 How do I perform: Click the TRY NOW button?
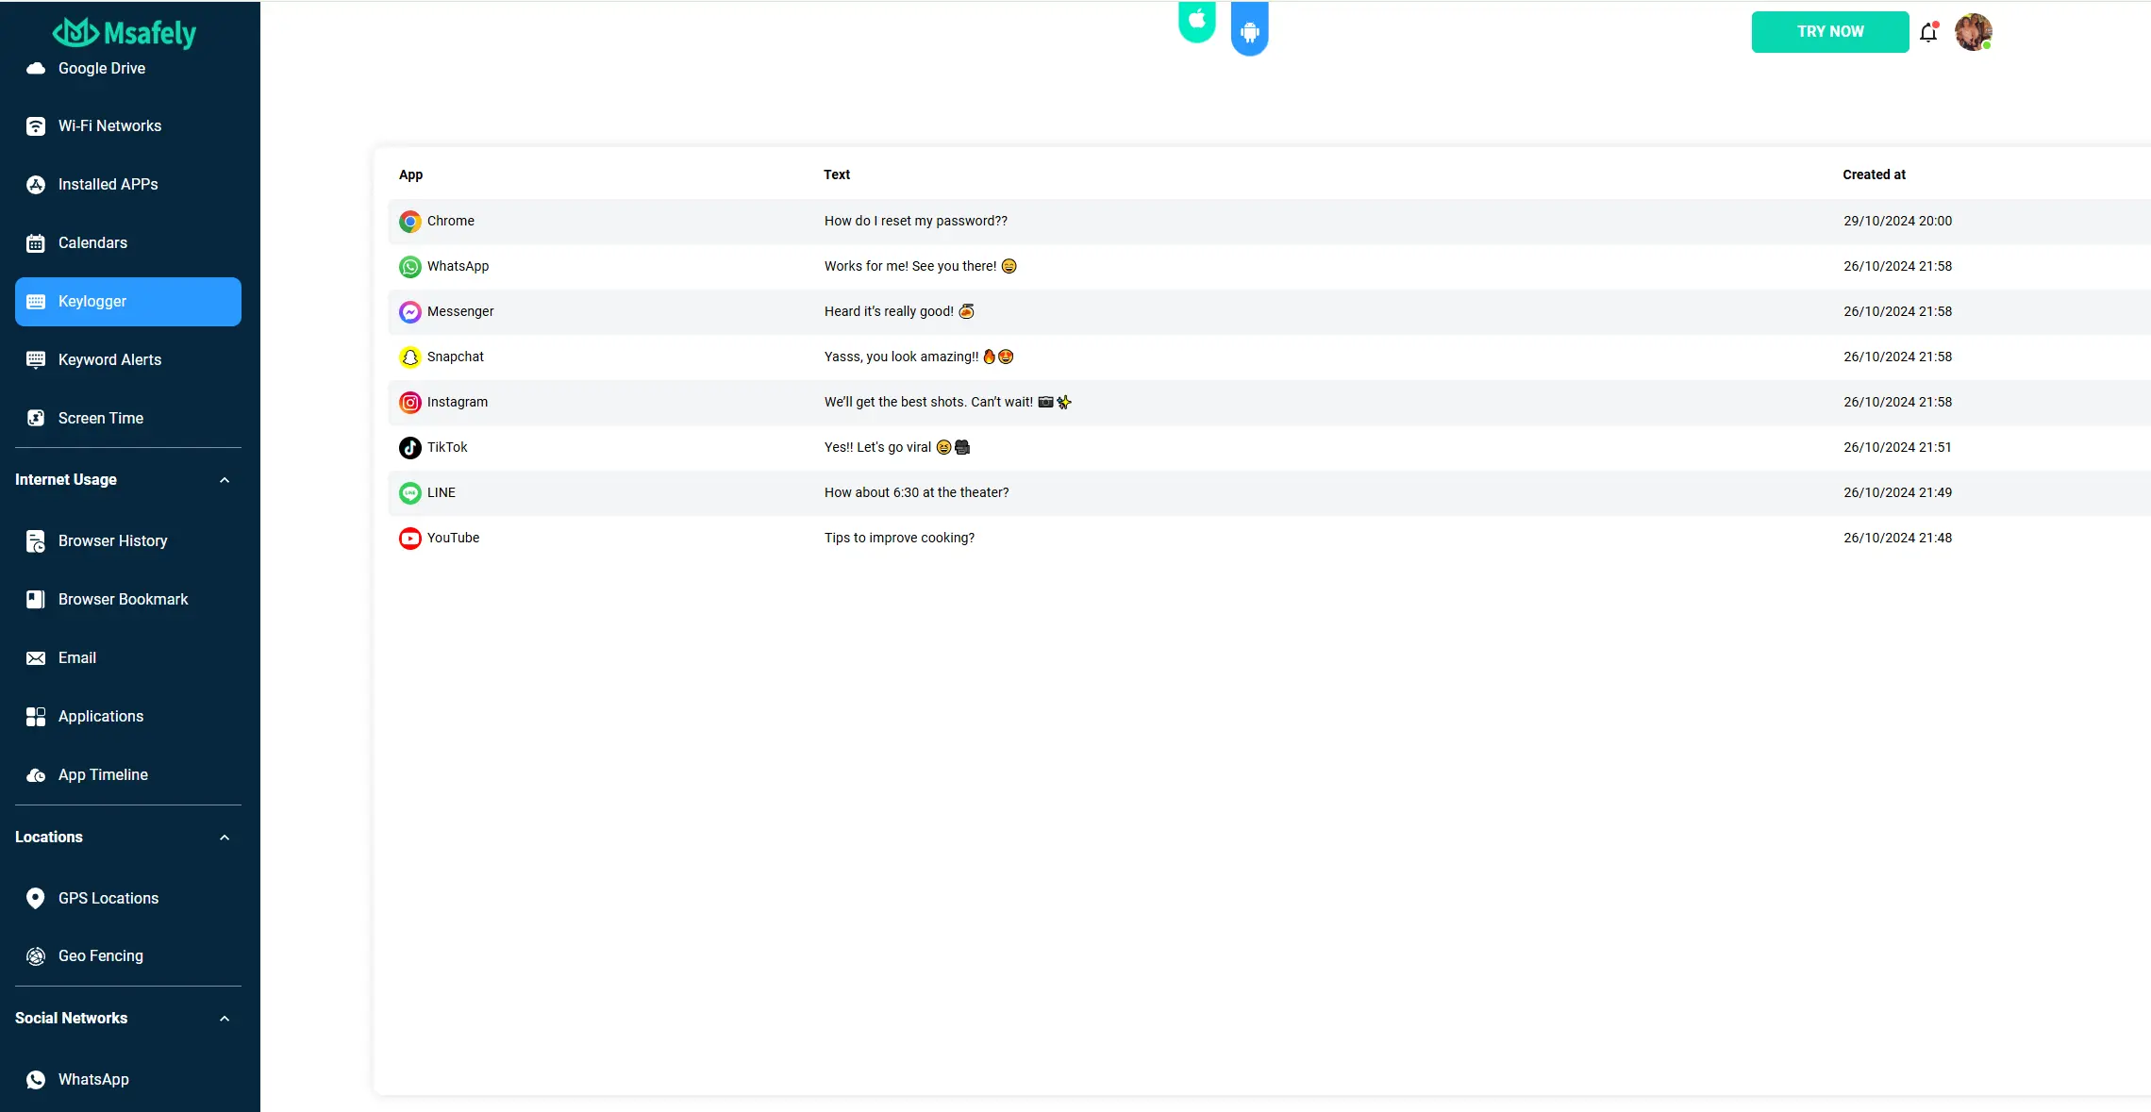(x=1830, y=32)
